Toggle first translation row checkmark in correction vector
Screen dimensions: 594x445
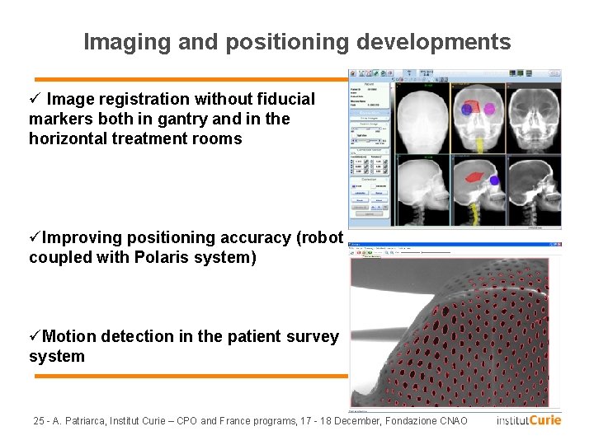[x=366, y=162]
